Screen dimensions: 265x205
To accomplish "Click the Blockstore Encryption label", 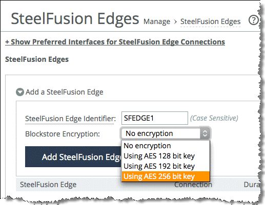I will point(63,134).
